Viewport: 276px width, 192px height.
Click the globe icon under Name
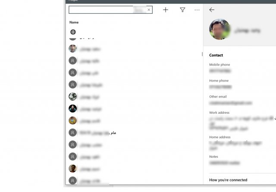point(73,32)
